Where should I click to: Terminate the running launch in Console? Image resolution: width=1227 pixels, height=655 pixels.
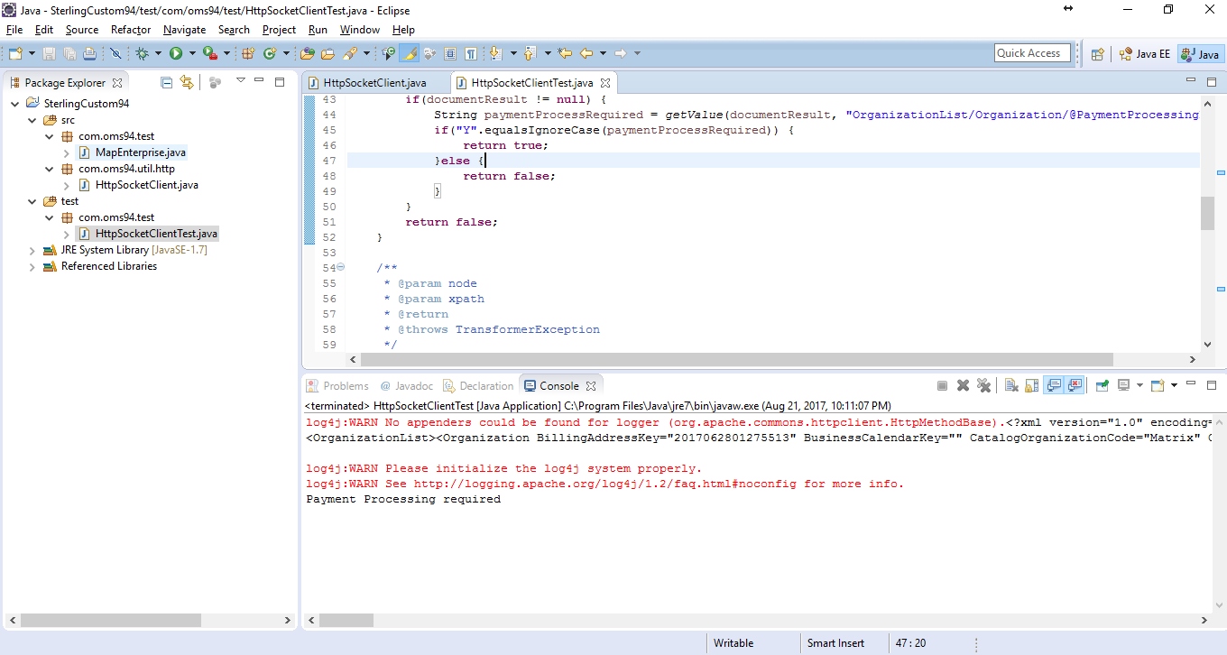click(944, 384)
